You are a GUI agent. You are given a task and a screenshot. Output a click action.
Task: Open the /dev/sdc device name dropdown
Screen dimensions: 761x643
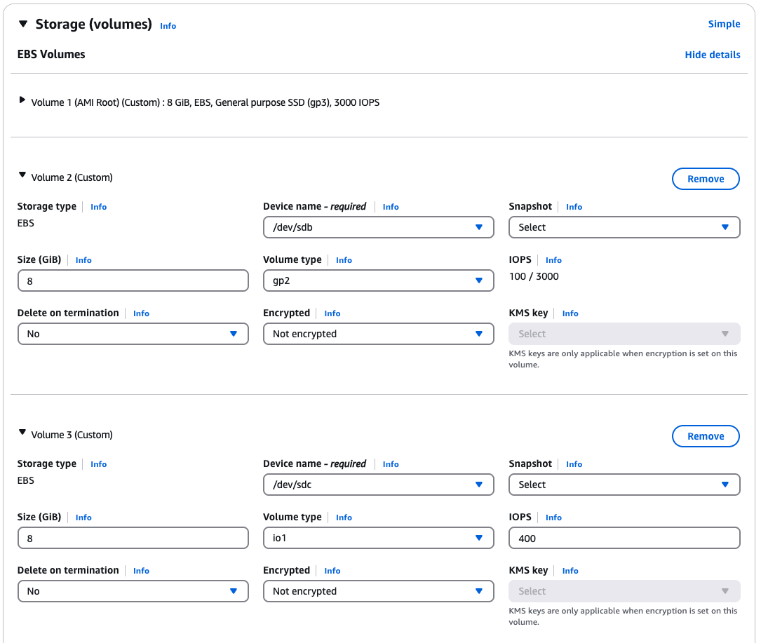pyautogui.click(x=378, y=485)
